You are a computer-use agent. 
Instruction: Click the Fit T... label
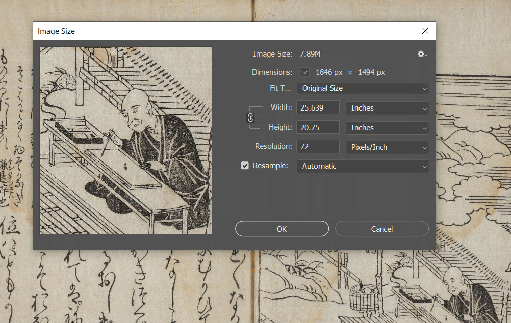(x=280, y=88)
